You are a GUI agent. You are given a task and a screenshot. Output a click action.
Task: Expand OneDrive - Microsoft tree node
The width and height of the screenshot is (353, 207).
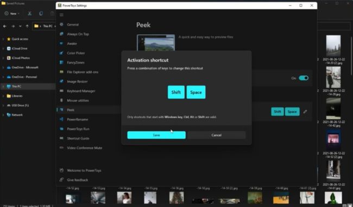tap(3, 67)
